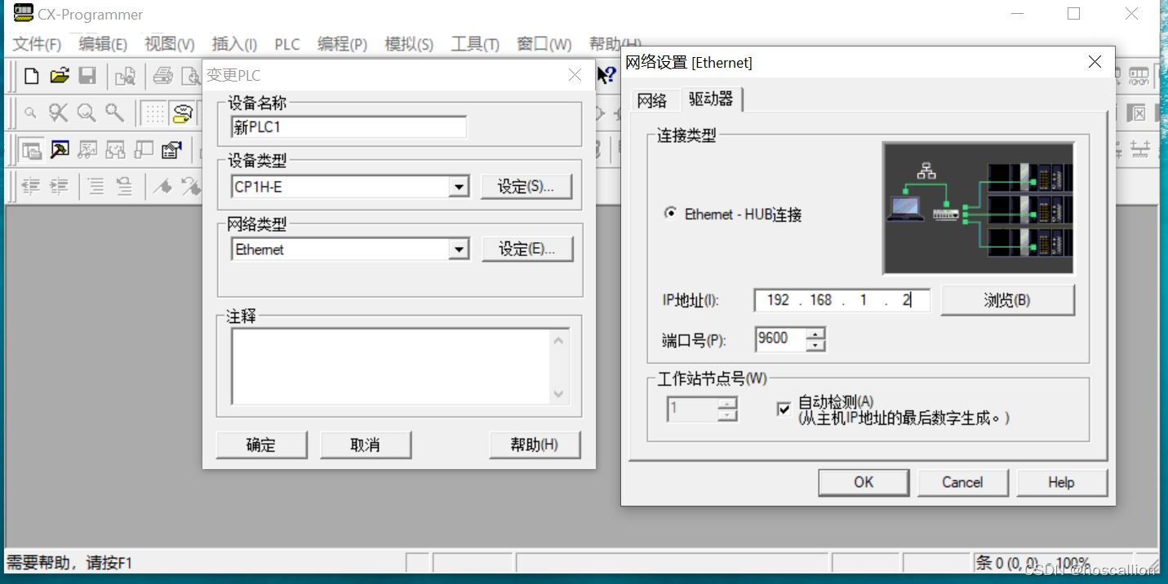
Task: Click the port number down spinner arrow
Action: click(815, 345)
